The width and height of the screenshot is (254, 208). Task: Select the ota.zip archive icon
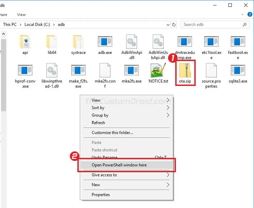point(185,70)
